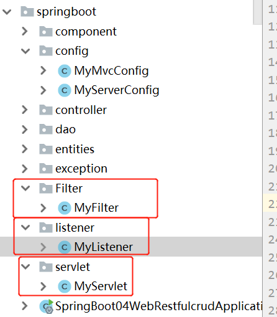Open MyListener class
This screenshot has width=277, height=317.
104,247
